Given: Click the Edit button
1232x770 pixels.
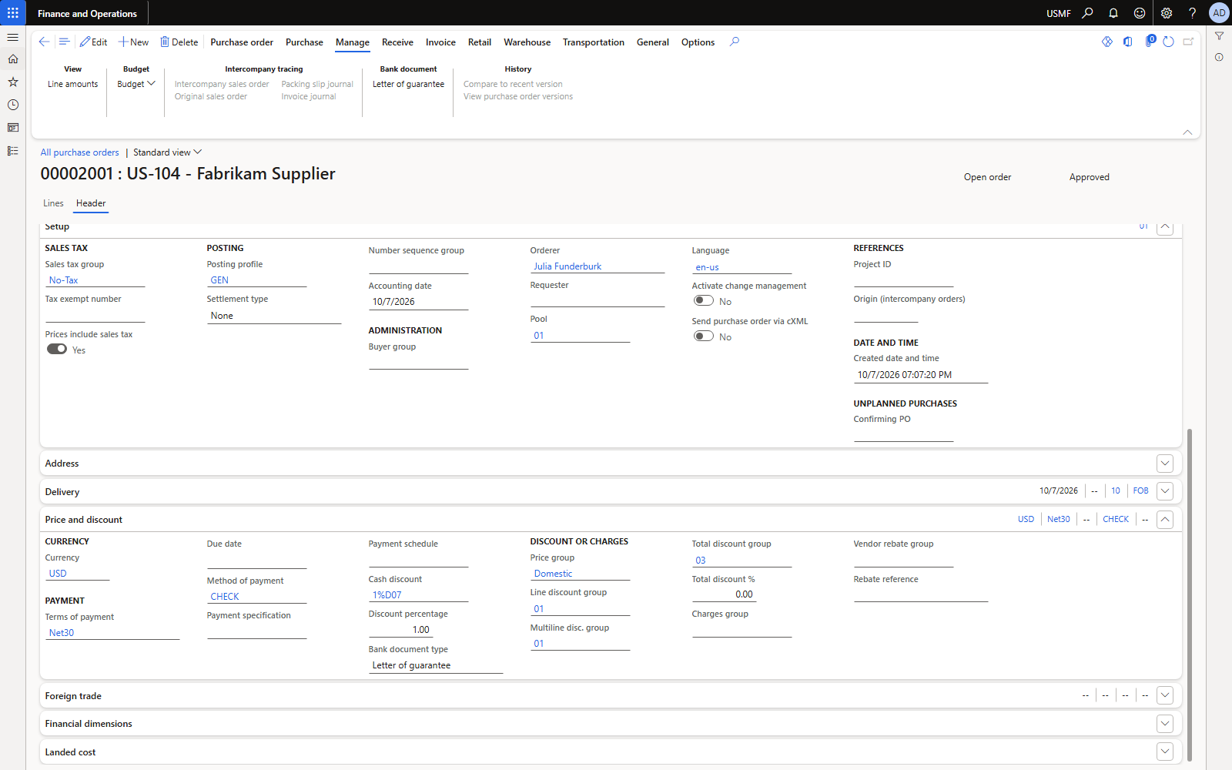Looking at the screenshot, I should coord(93,42).
